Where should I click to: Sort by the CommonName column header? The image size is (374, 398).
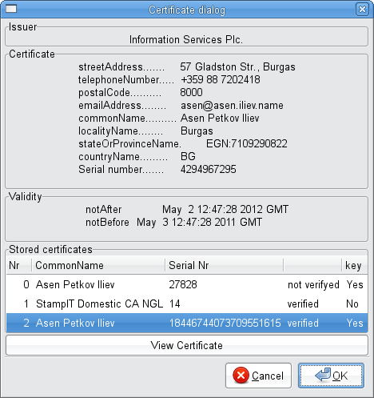click(x=98, y=265)
